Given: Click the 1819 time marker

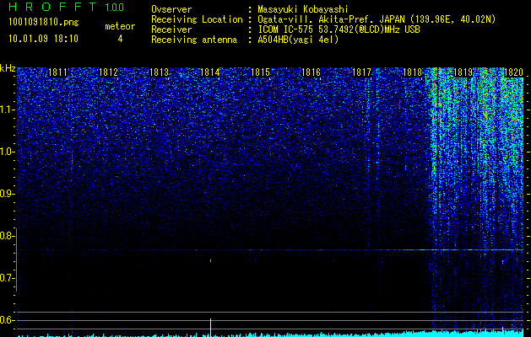Looking at the screenshot, I should (x=463, y=72).
